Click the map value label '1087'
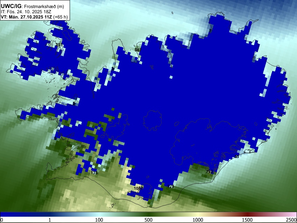Screen dimensions: 297x223 [x=138, y=188]
